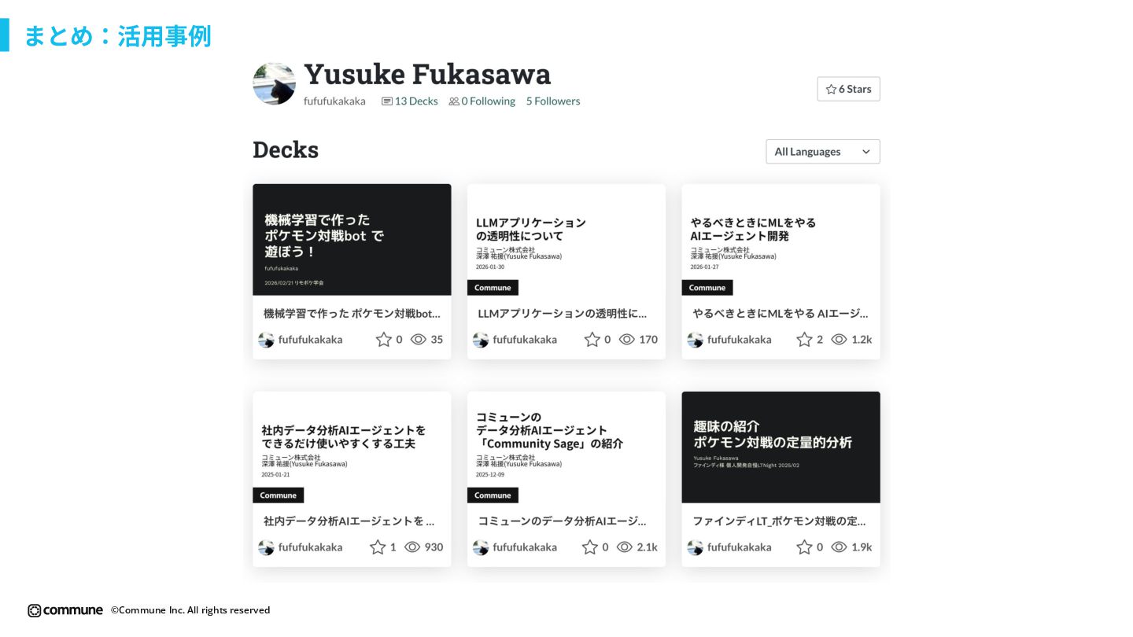Click the star icon showing 2 stars
The width and height of the screenshot is (1133, 637).
pyautogui.click(x=804, y=340)
